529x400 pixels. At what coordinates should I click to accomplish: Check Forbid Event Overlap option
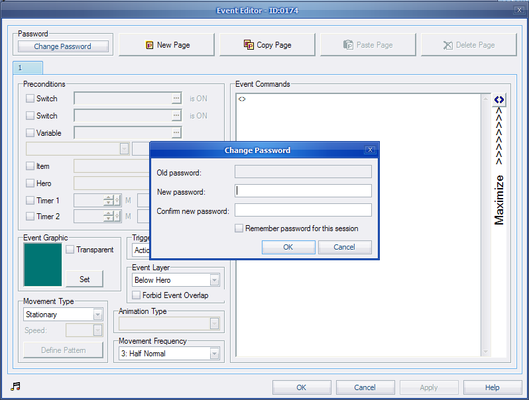coord(137,295)
